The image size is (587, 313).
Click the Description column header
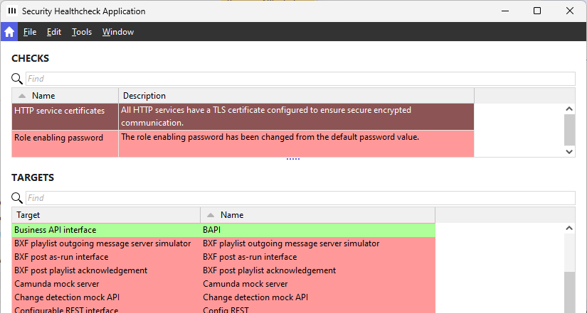pyautogui.click(x=296, y=96)
